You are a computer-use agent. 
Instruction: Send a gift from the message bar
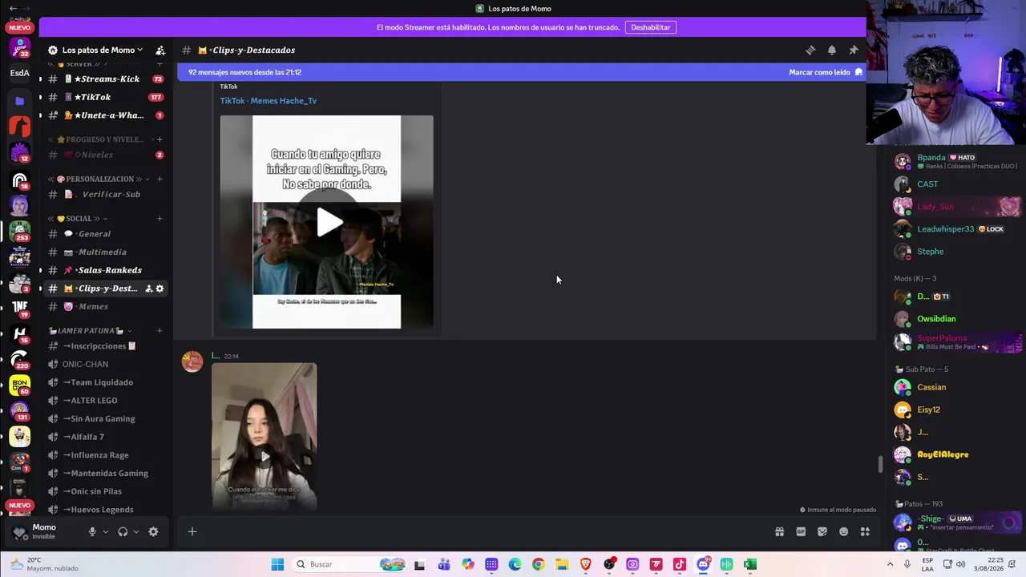(x=779, y=531)
